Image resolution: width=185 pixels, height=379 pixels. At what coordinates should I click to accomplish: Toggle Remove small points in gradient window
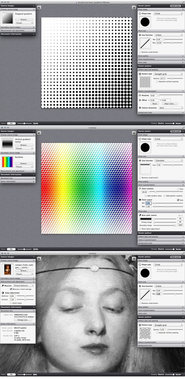coord(140,52)
